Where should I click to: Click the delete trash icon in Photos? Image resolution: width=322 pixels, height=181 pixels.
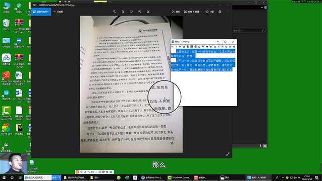coord(123,12)
